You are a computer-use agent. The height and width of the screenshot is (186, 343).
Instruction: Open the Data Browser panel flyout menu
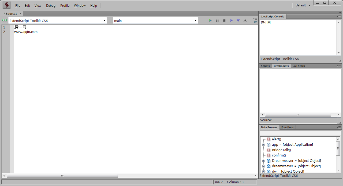click(339, 127)
